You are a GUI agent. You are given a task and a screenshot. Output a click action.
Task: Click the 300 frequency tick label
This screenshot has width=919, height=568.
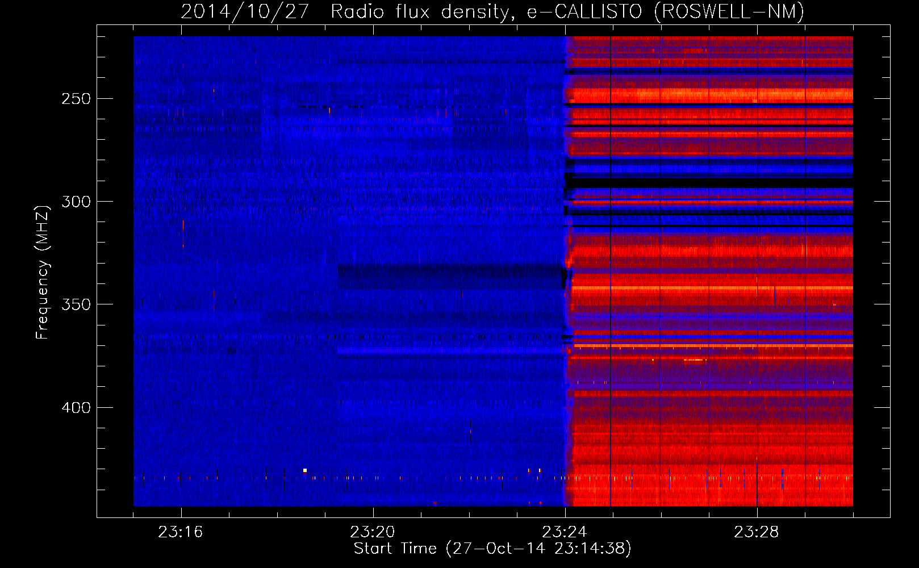click(x=76, y=202)
